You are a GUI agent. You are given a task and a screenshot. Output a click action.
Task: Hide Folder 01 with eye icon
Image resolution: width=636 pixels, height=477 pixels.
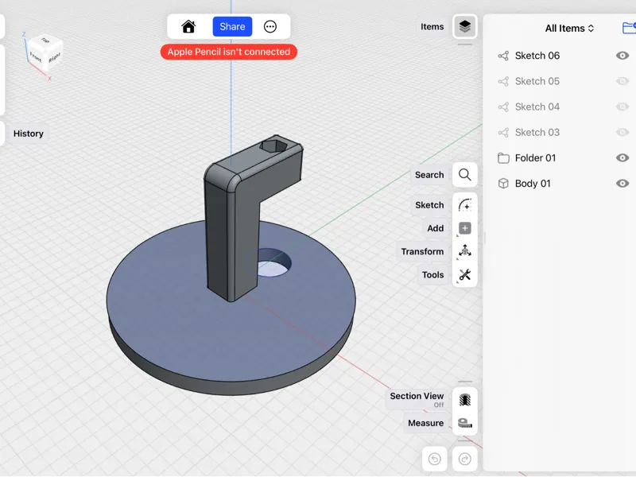point(622,157)
